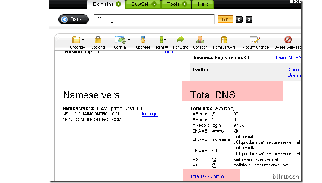Screen dimensions: 322x183
Task: Click the Organize folder icon
Action: point(76,40)
